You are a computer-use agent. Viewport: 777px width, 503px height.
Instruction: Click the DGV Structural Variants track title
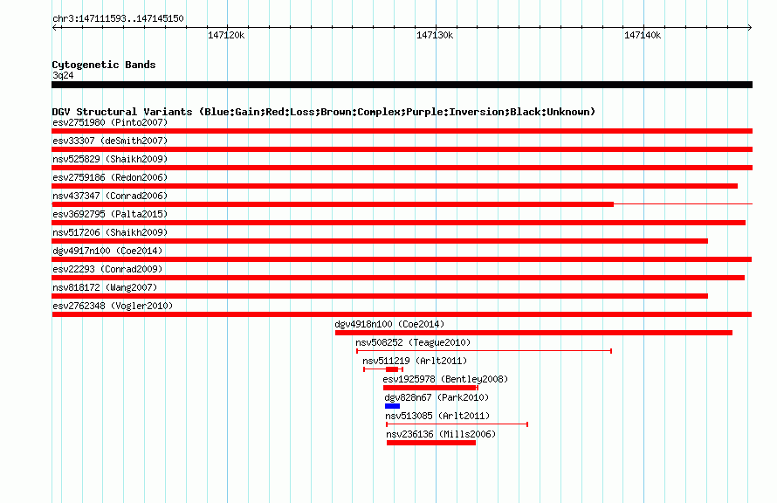coord(324,112)
